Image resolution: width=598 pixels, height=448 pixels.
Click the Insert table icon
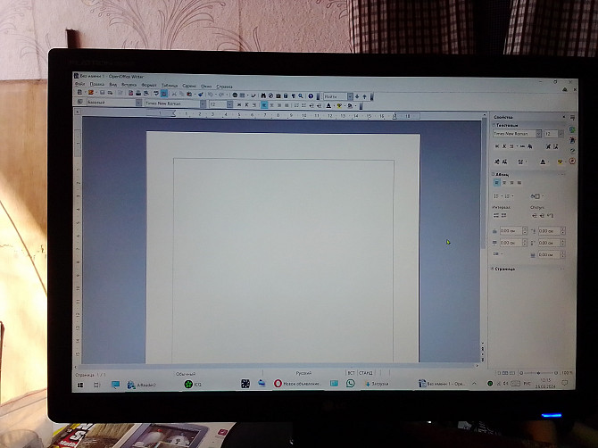[x=242, y=95]
